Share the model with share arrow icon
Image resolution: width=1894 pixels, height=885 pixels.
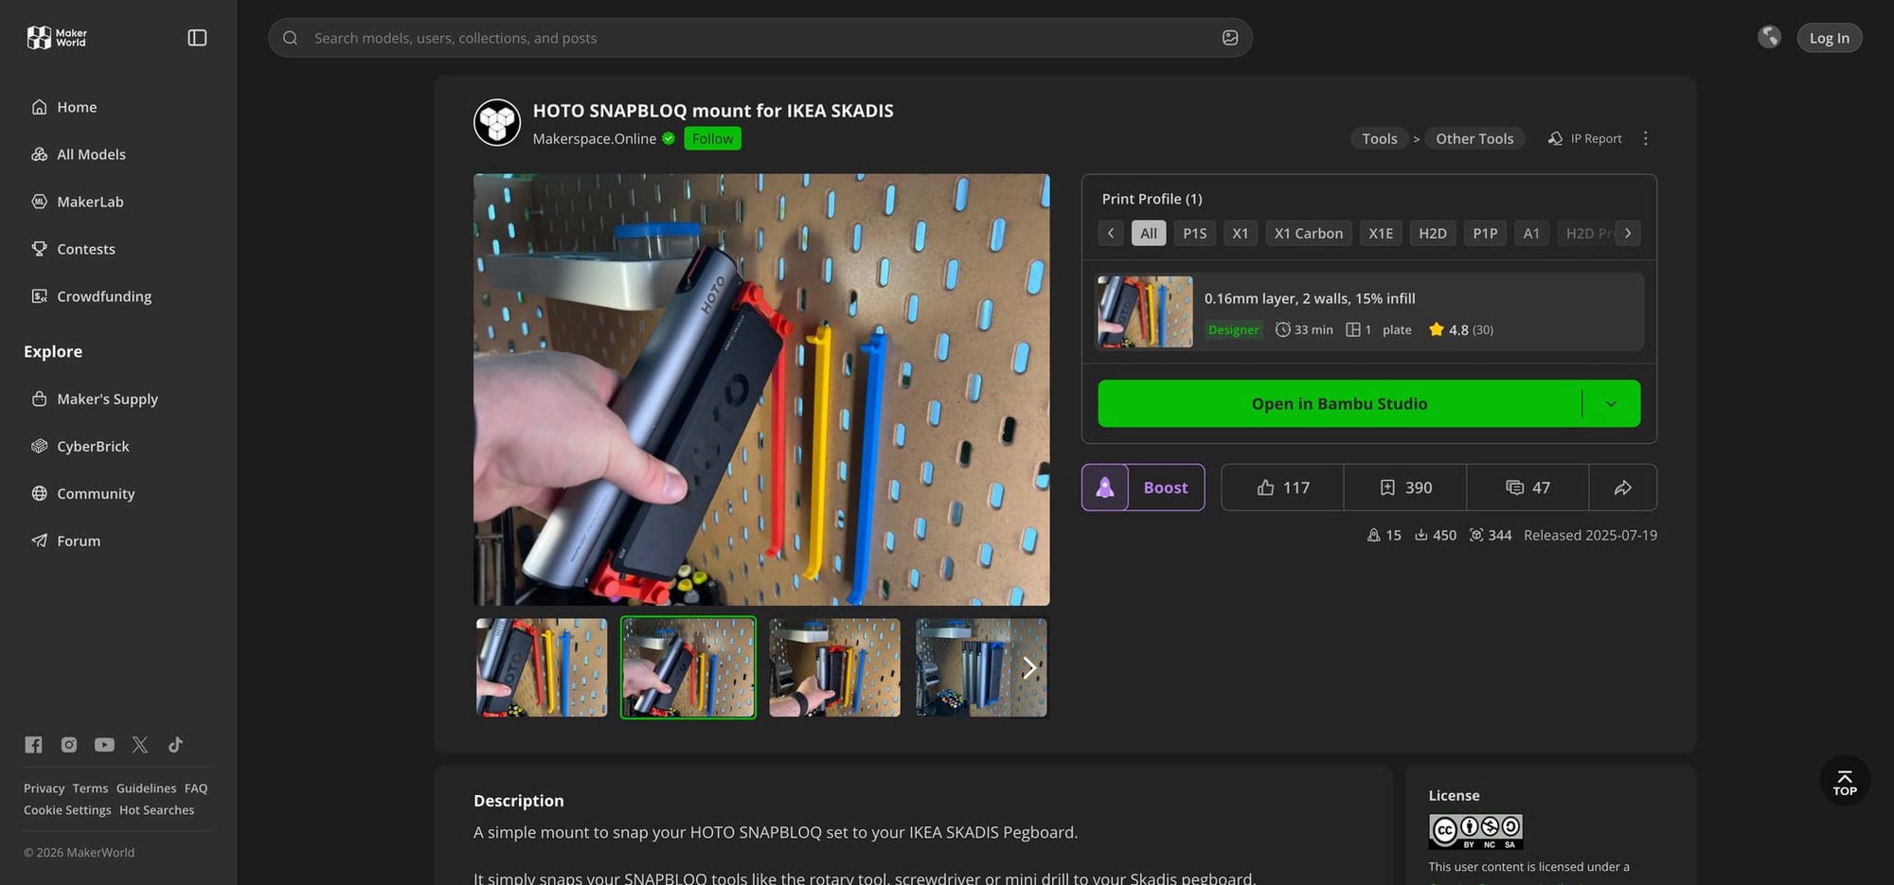coord(1623,487)
